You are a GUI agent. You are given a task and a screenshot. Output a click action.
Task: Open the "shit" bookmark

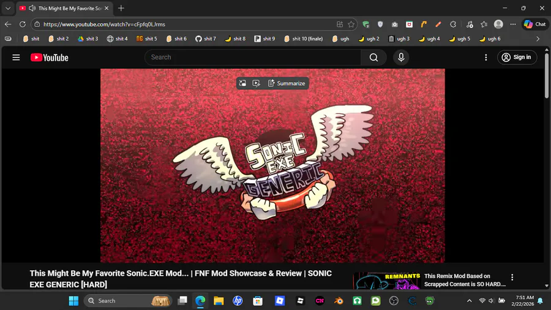pyautogui.click(x=31, y=39)
